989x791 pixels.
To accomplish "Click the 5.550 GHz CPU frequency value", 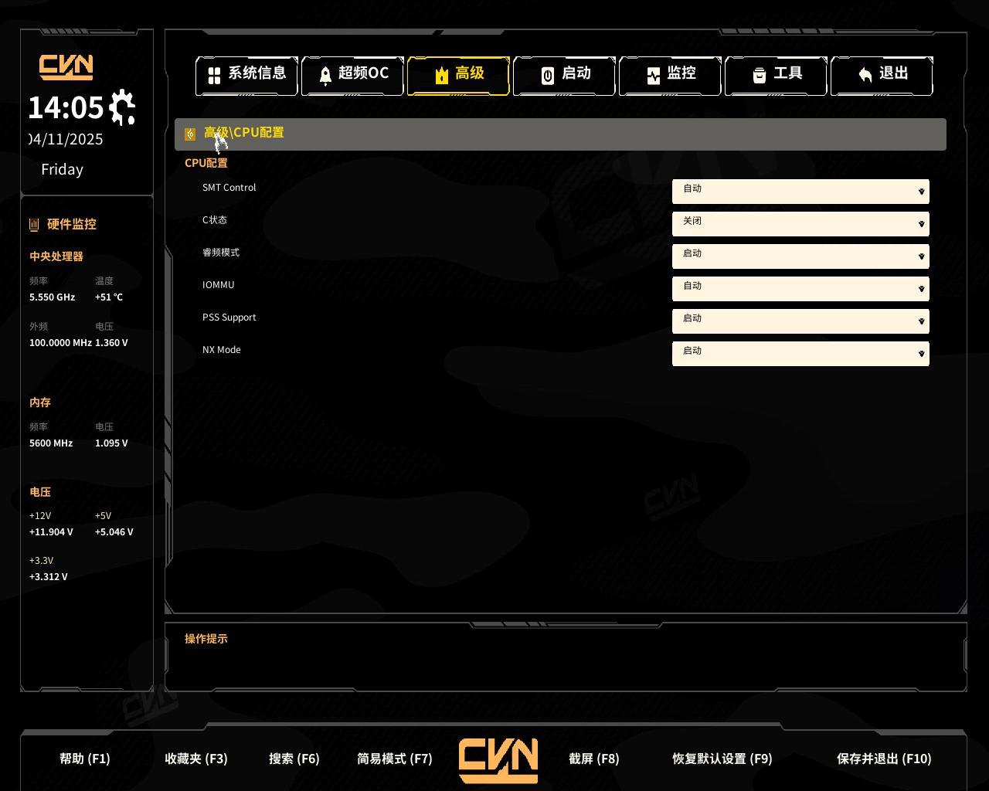I will pyautogui.click(x=53, y=297).
